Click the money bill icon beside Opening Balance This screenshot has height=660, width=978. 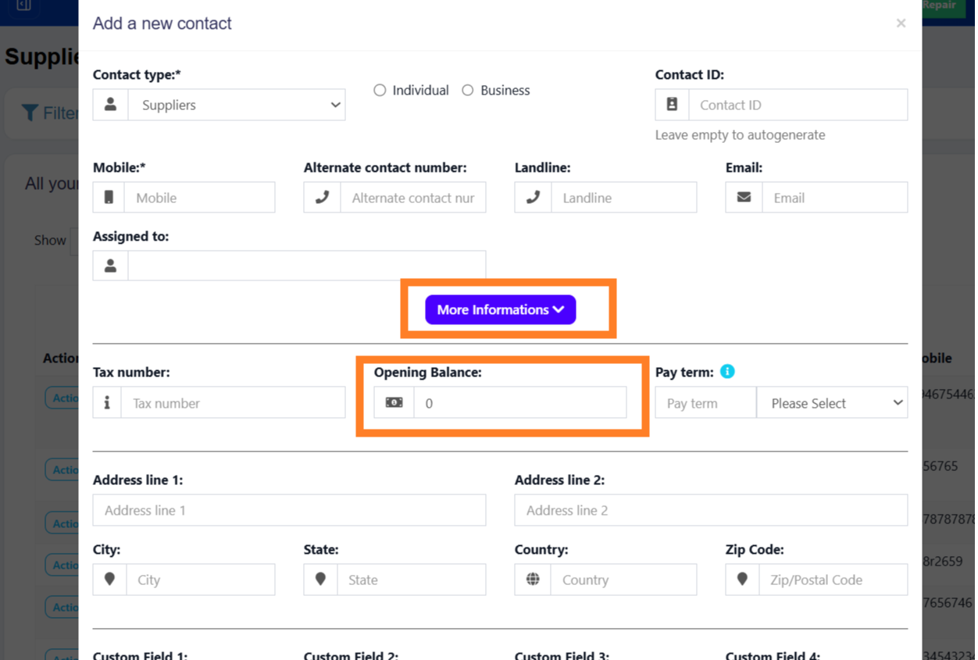click(x=394, y=403)
